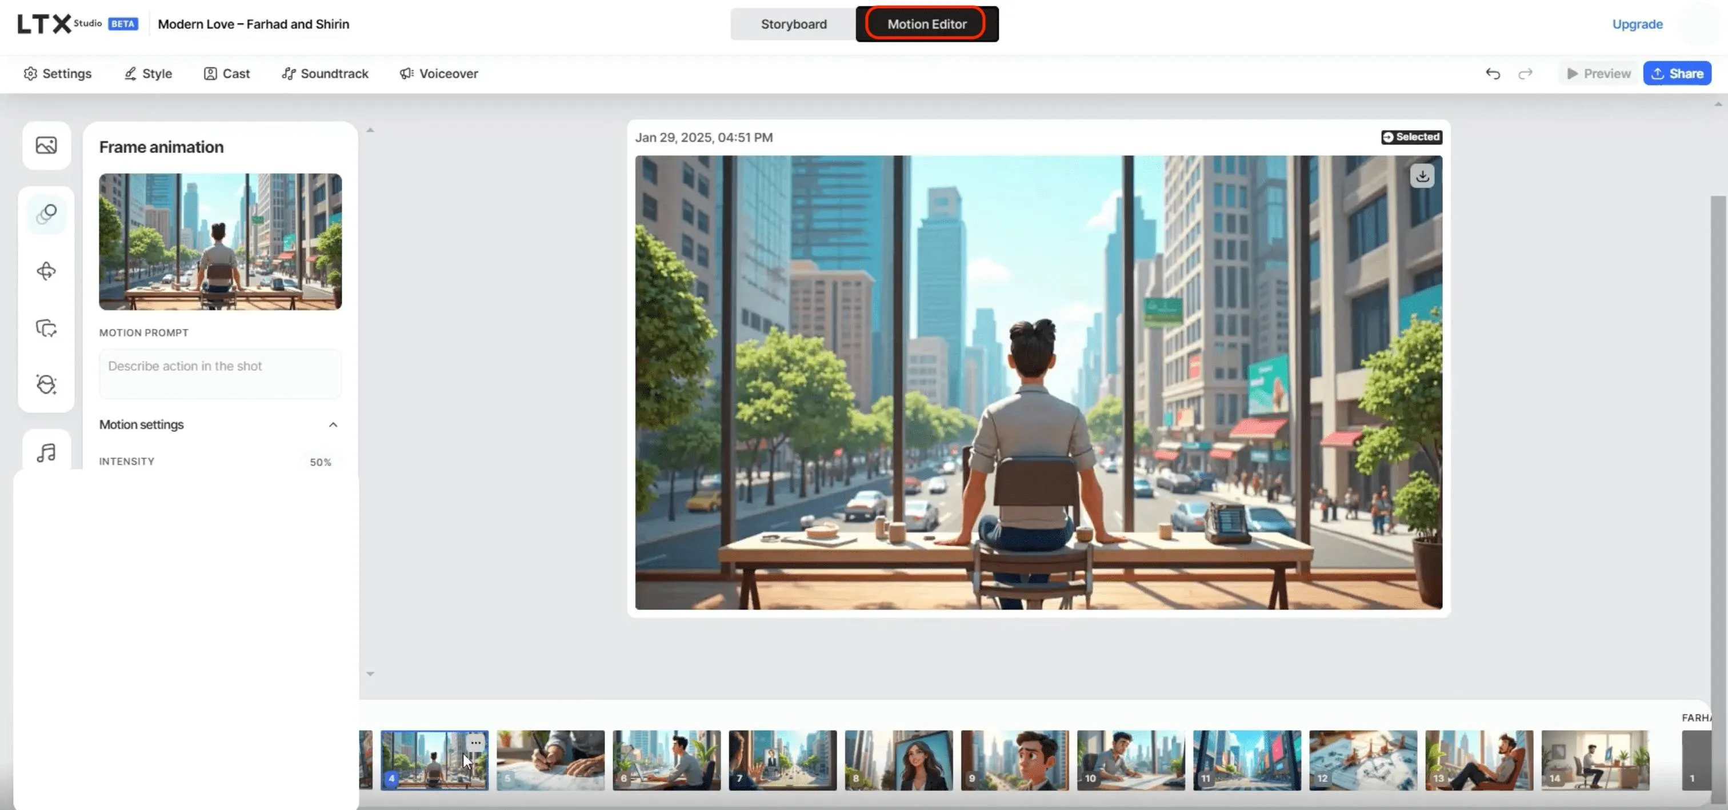This screenshot has height=810, width=1728.
Task: Open the face expression sidebar icon
Action: 46,384
